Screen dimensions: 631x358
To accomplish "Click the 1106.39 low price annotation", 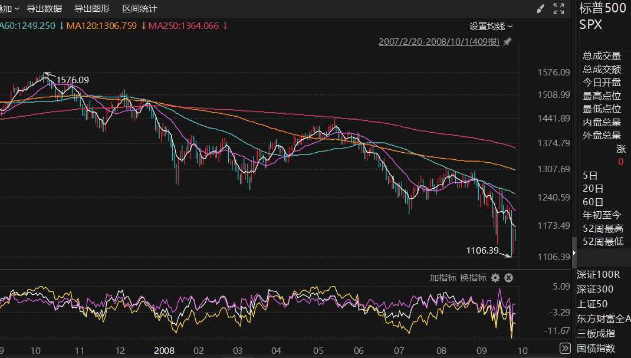I will 482,251.
